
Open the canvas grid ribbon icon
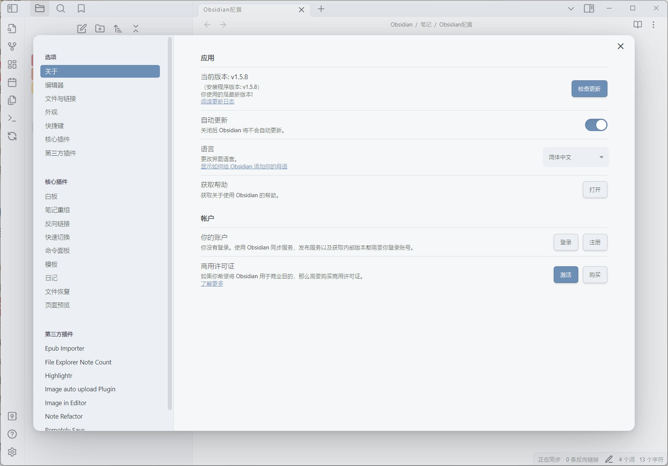pos(12,64)
